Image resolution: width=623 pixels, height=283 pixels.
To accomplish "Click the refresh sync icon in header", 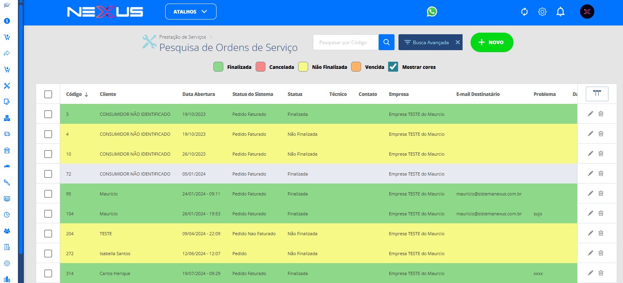I will 524,12.
